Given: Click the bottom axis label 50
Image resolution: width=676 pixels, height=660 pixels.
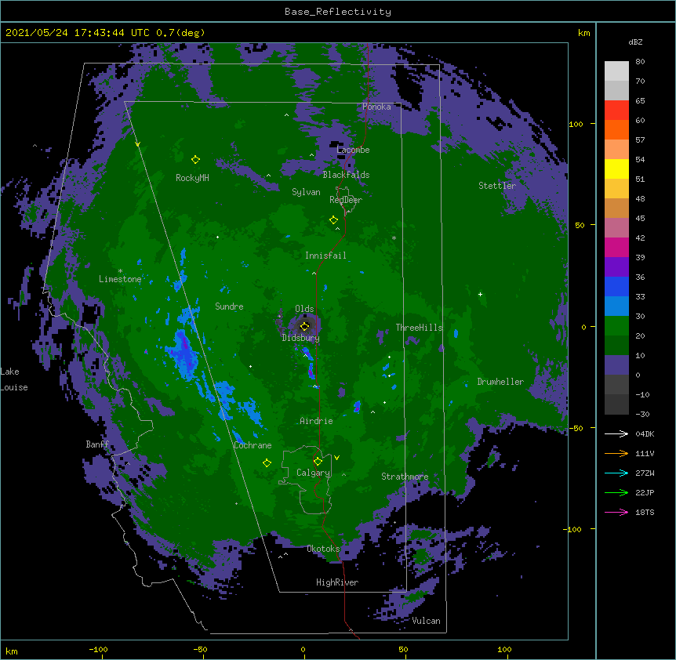Looking at the screenshot, I should point(404,649).
